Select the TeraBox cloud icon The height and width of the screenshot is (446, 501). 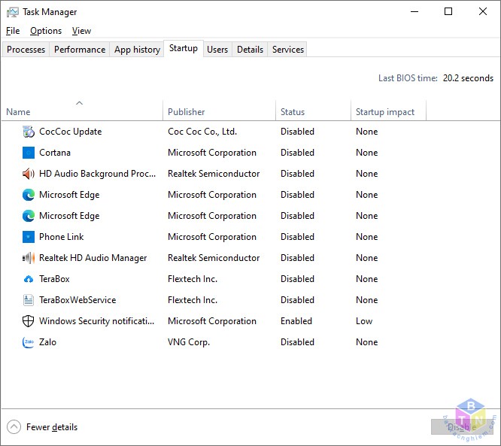pyautogui.click(x=29, y=279)
